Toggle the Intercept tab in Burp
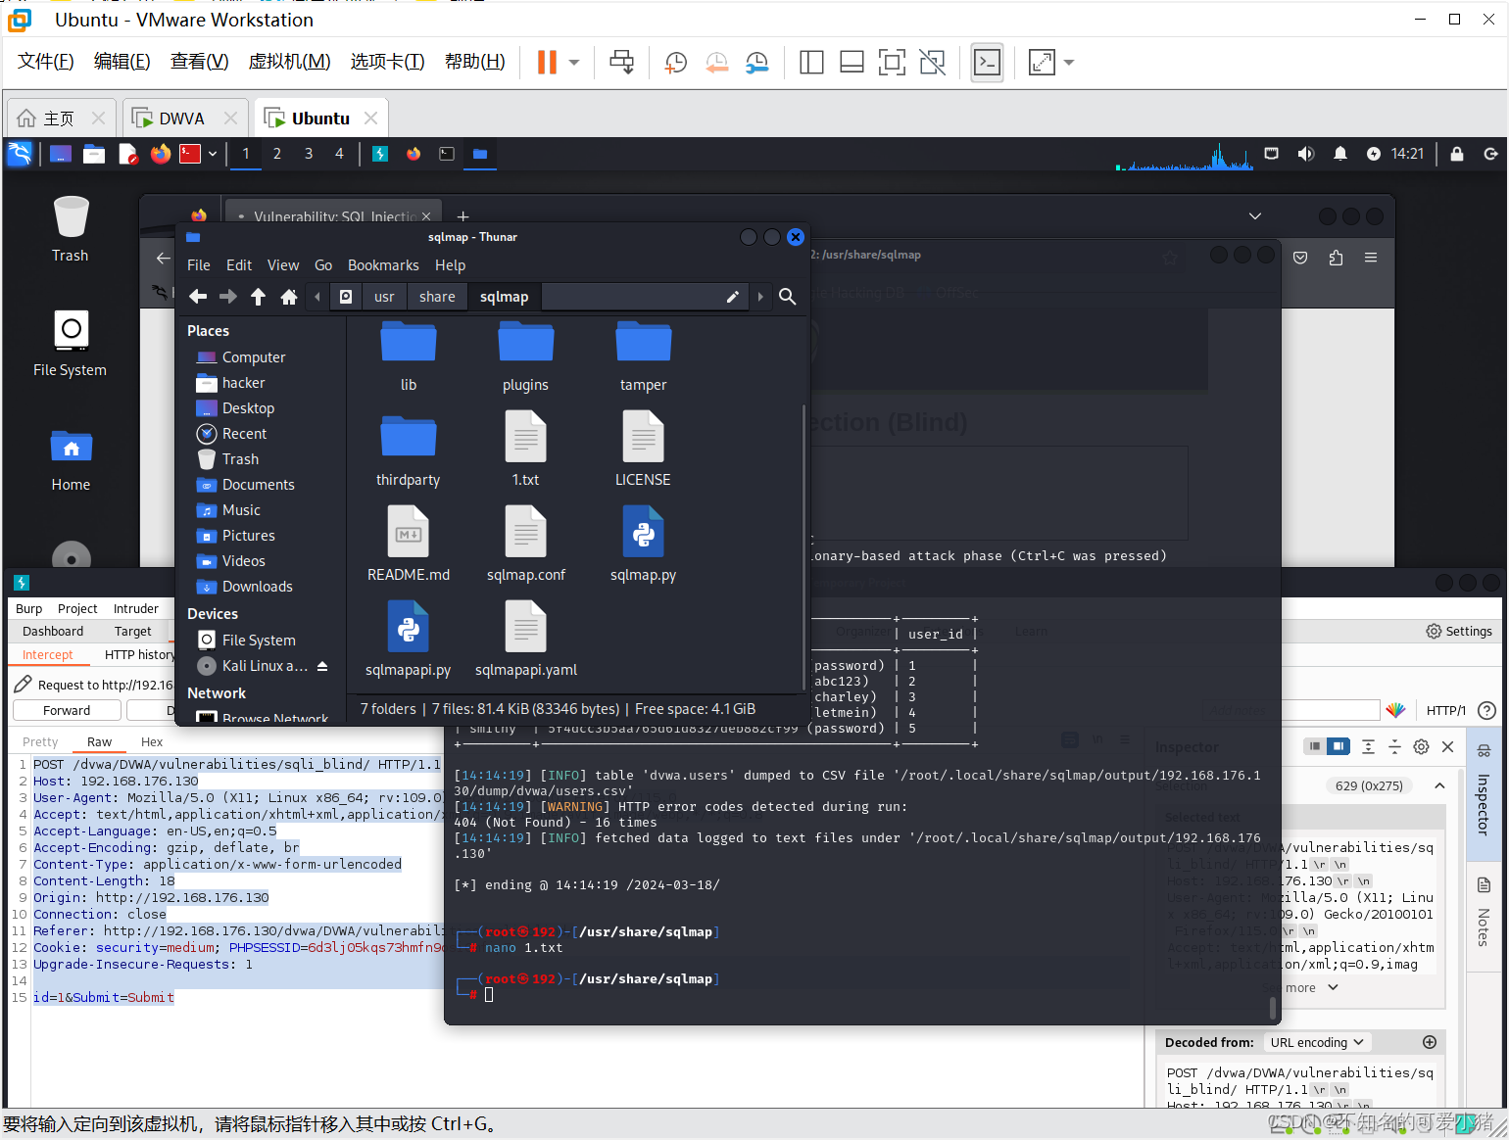Screen dimensions: 1509x1140 coord(48,654)
